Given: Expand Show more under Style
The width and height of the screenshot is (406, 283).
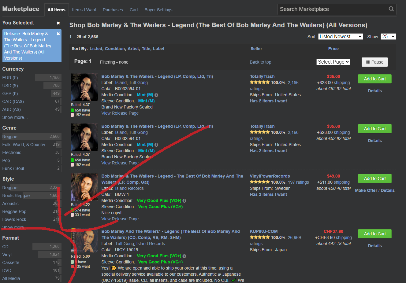Looking at the screenshot, I should [x=13, y=227].
